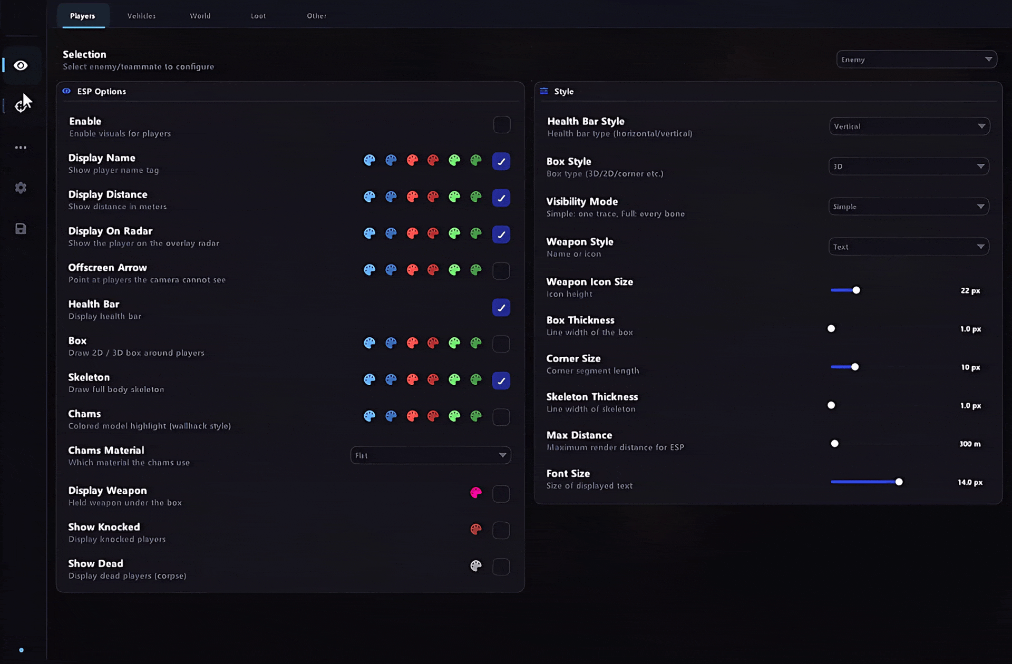This screenshot has width=1012, height=664.
Task: Open the three-dots misc icon in sidebar
Action: point(21,148)
